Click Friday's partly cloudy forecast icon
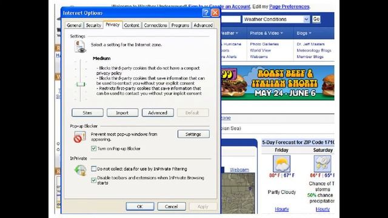Screen dimensions: 388x218 pos(281,163)
